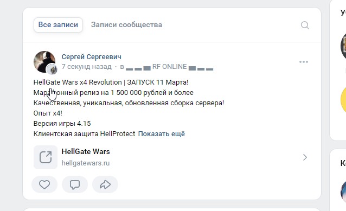Screen dimensions: 346x211
Task: Share the post with arrow icon
Action: [105, 184]
